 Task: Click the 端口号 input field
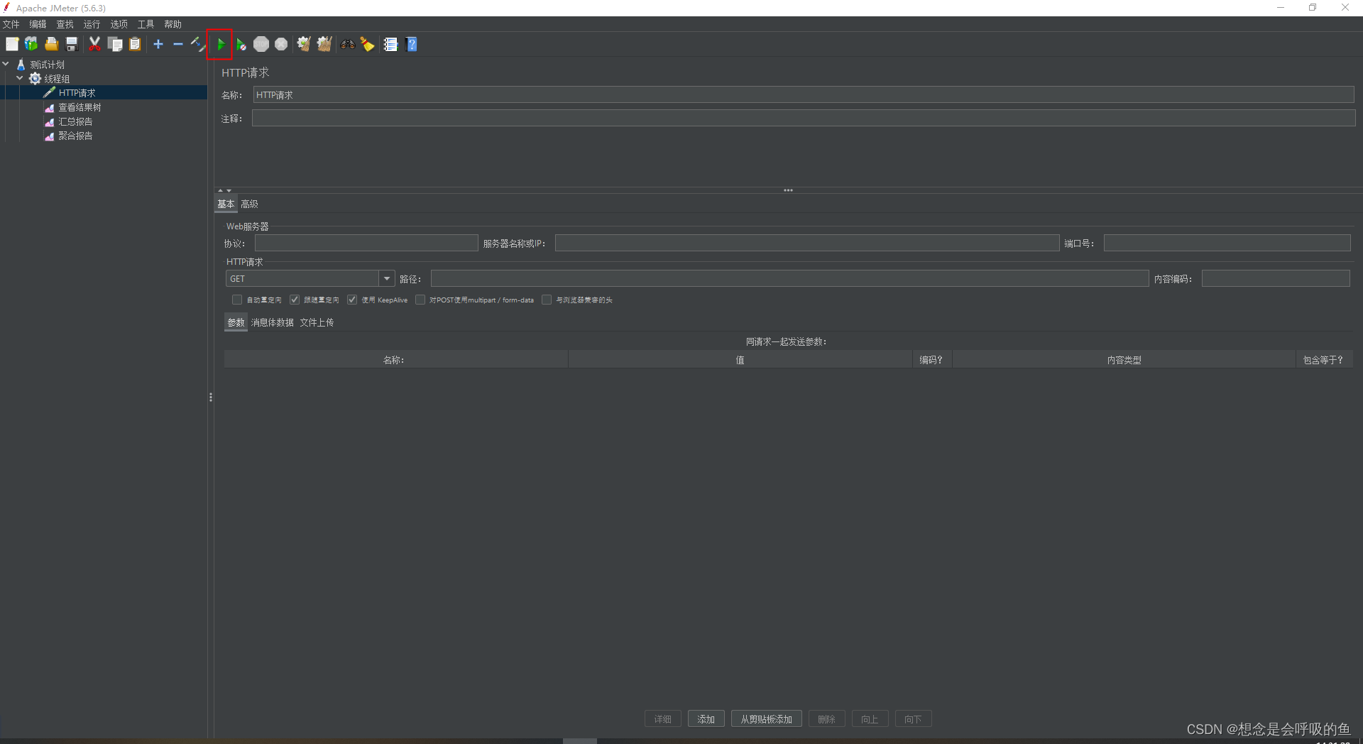coord(1227,244)
